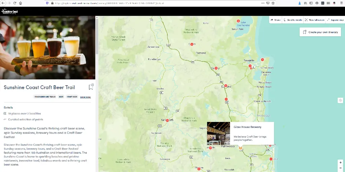Open Glass House Brewery popup photo
Image resolution: width=345 pixels, height=172 pixels.
(x=218, y=133)
